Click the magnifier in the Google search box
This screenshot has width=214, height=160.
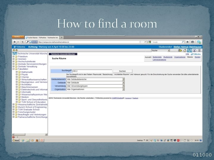(183, 42)
